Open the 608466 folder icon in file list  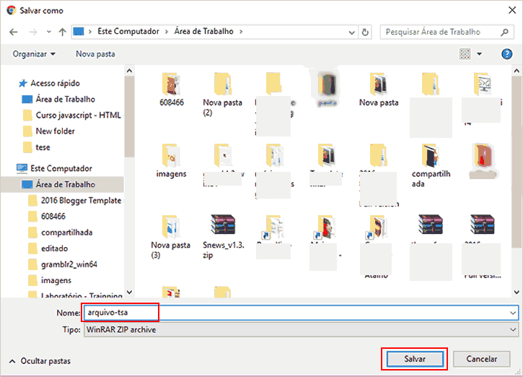[171, 84]
